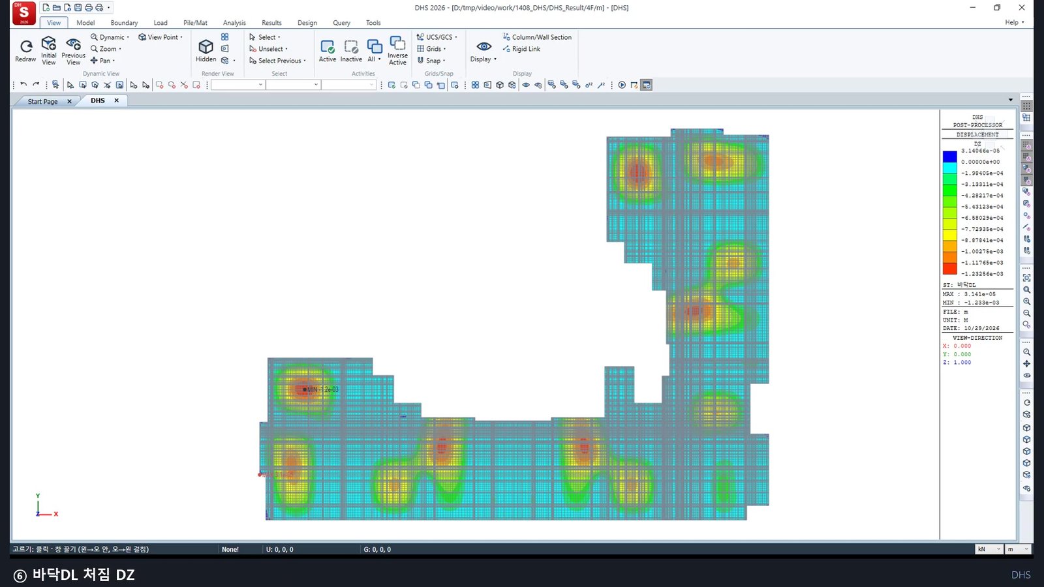1044x587 pixels.
Task: Open the first empty toolbar combo box
Action: [x=238, y=85]
